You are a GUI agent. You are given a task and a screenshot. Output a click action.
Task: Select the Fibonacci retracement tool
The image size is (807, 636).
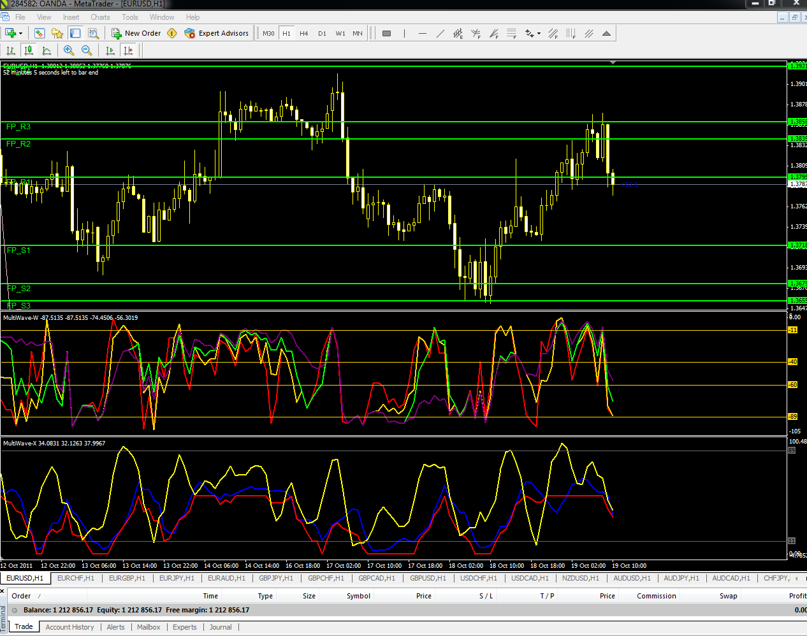pyautogui.click(x=511, y=33)
